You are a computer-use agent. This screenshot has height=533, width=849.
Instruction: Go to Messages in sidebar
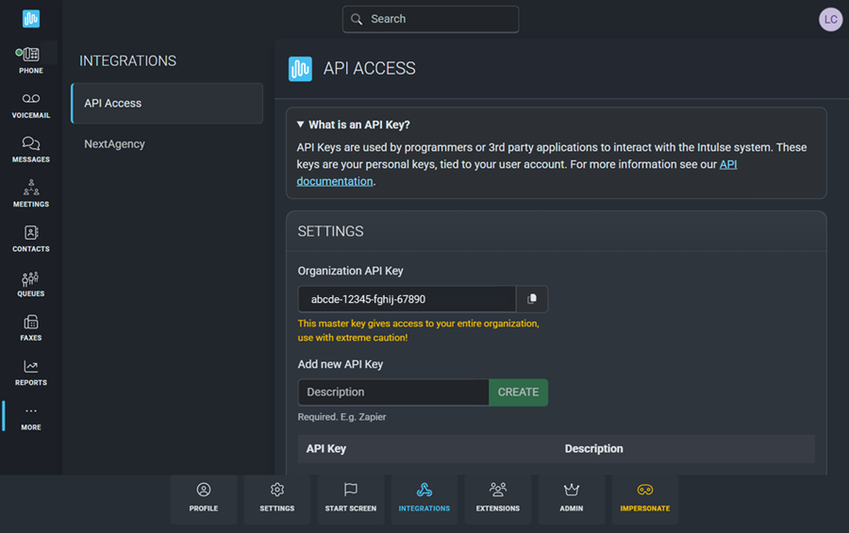point(30,149)
